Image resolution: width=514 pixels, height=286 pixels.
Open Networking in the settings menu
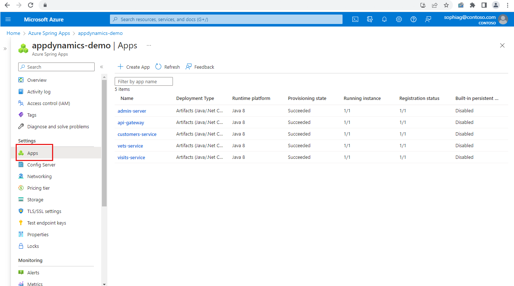tap(39, 177)
